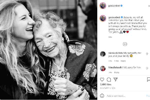150x100 pixels.
Task: Click gosia.rdest avatar in post header
Action: point(103,5)
